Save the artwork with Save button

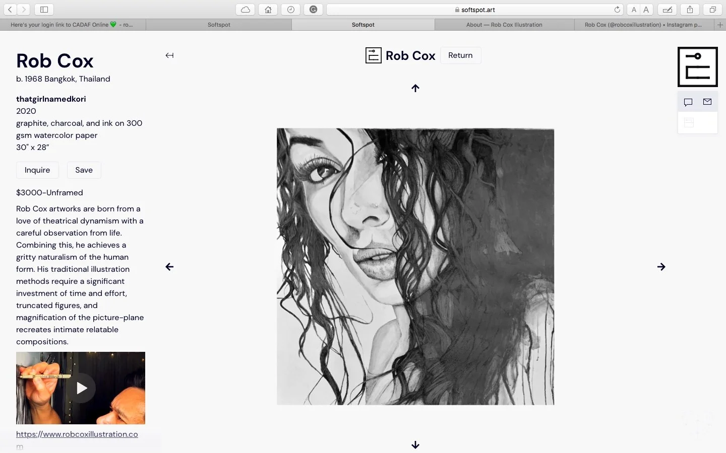coord(84,170)
